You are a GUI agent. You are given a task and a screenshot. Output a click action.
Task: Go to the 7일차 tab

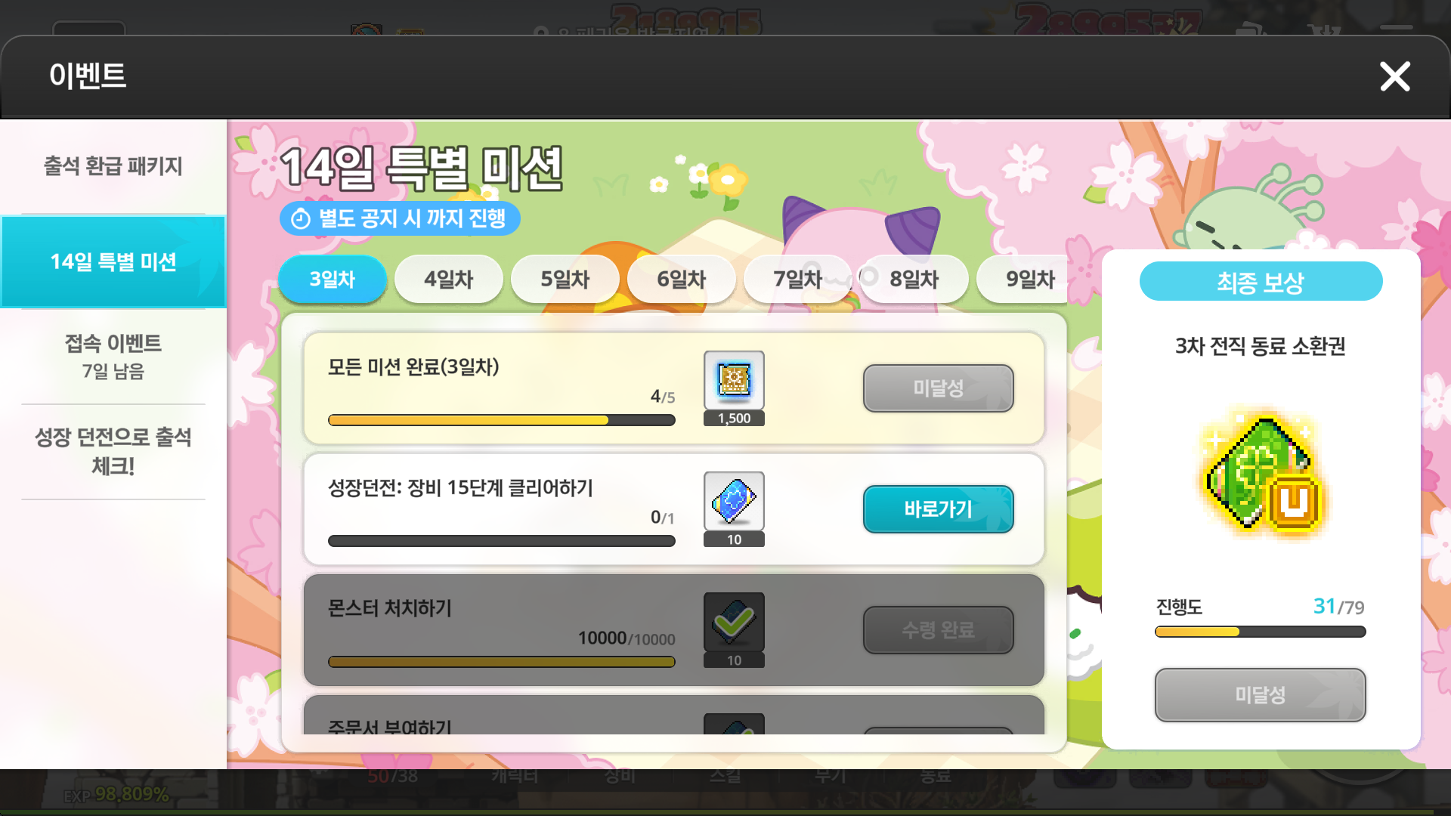pyautogui.click(x=798, y=280)
